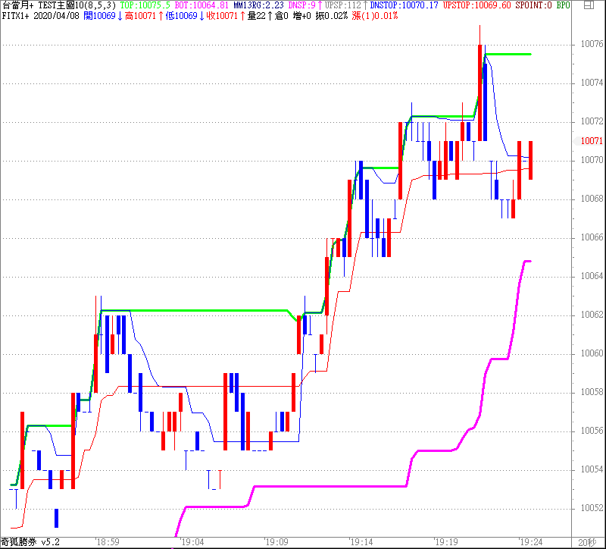
Task: Click the '19:14 time axis marker
Action: coord(360,542)
